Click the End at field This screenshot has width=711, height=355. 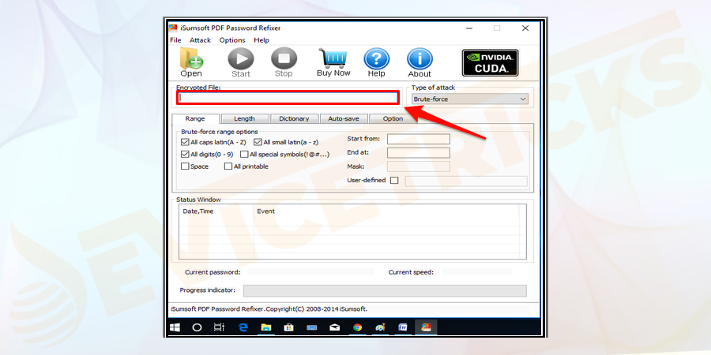[x=419, y=152]
